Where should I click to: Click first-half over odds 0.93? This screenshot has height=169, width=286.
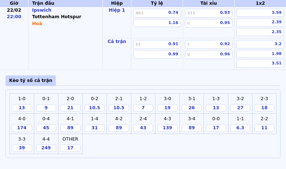point(208,13)
